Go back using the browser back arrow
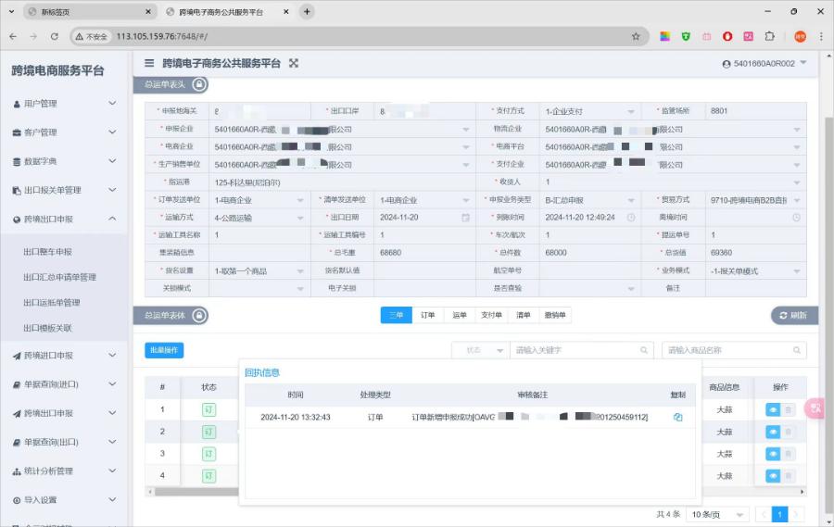The width and height of the screenshot is (834, 527). click(x=13, y=37)
